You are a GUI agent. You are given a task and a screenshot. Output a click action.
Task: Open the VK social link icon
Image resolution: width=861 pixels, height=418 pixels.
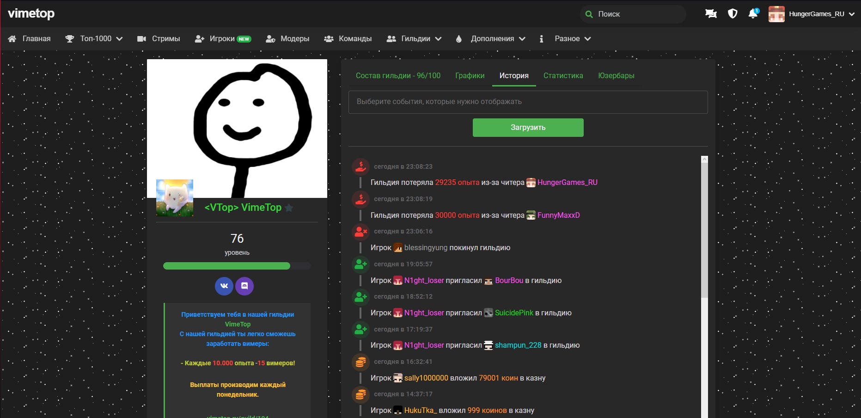point(224,286)
